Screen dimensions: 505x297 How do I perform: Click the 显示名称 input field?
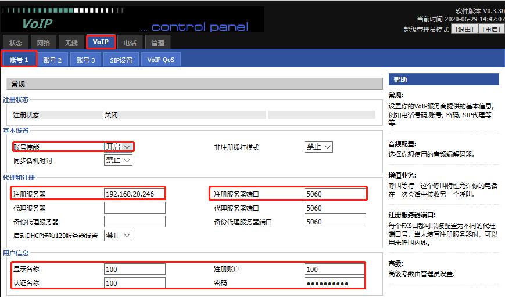click(134, 269)
